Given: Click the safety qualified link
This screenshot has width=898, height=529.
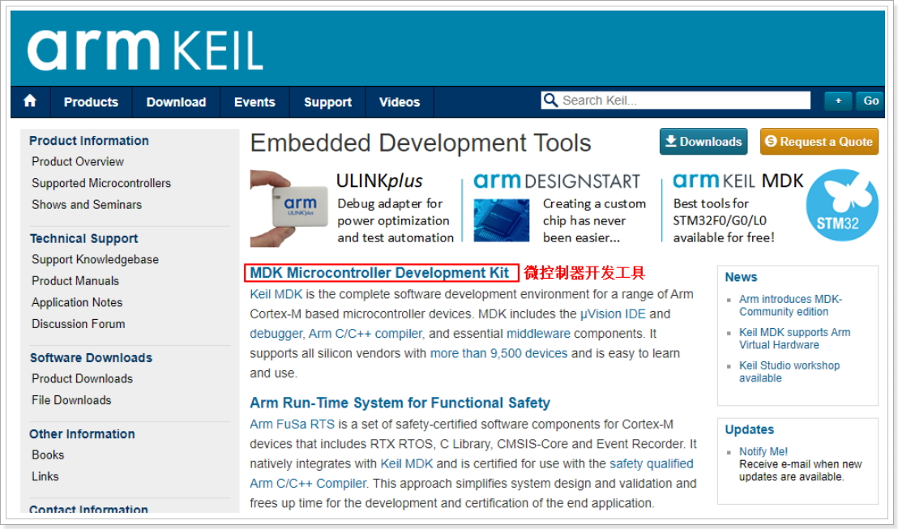Looking at the screenshot, I should point(652,463).
